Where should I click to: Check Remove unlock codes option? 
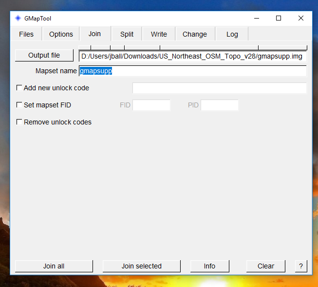(x=19, y=122)
